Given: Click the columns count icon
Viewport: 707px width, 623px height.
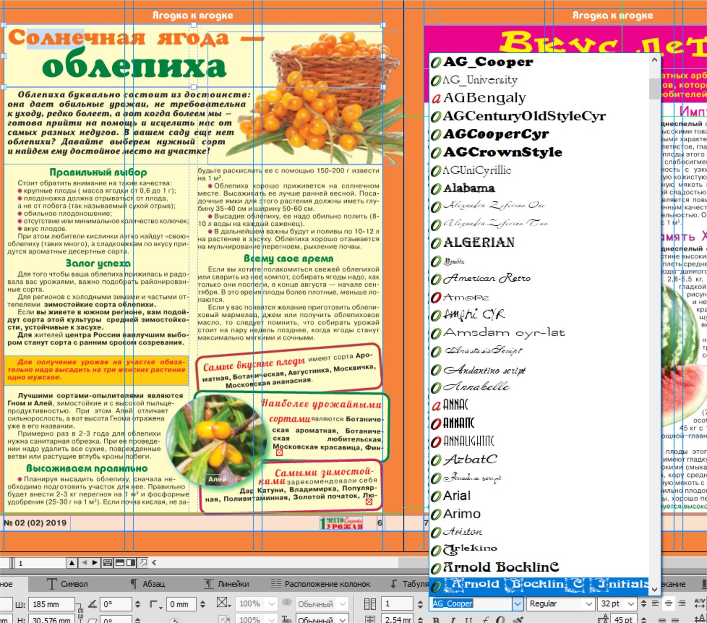Looking at the screenshot, I should (x=370, y=604).
